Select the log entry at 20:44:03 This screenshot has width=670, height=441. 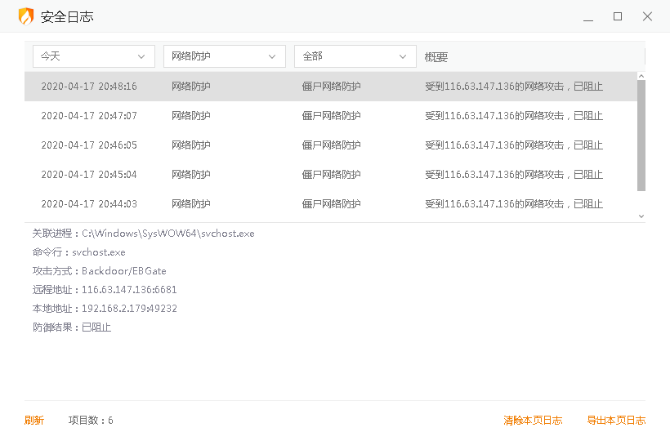pos(327,204)
